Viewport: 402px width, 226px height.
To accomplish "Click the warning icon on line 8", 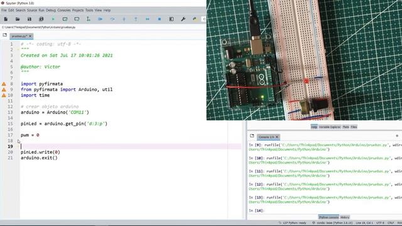I will (x=4, y=83).
